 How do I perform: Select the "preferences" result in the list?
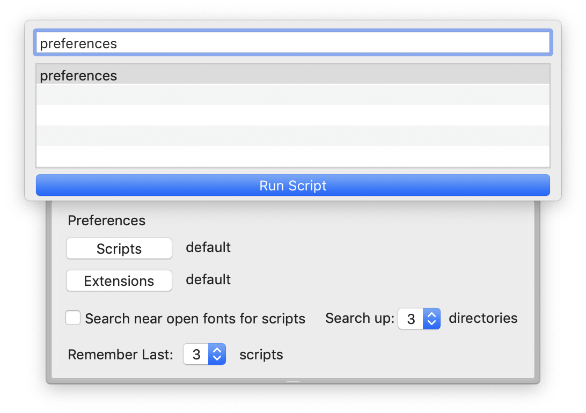292,76
